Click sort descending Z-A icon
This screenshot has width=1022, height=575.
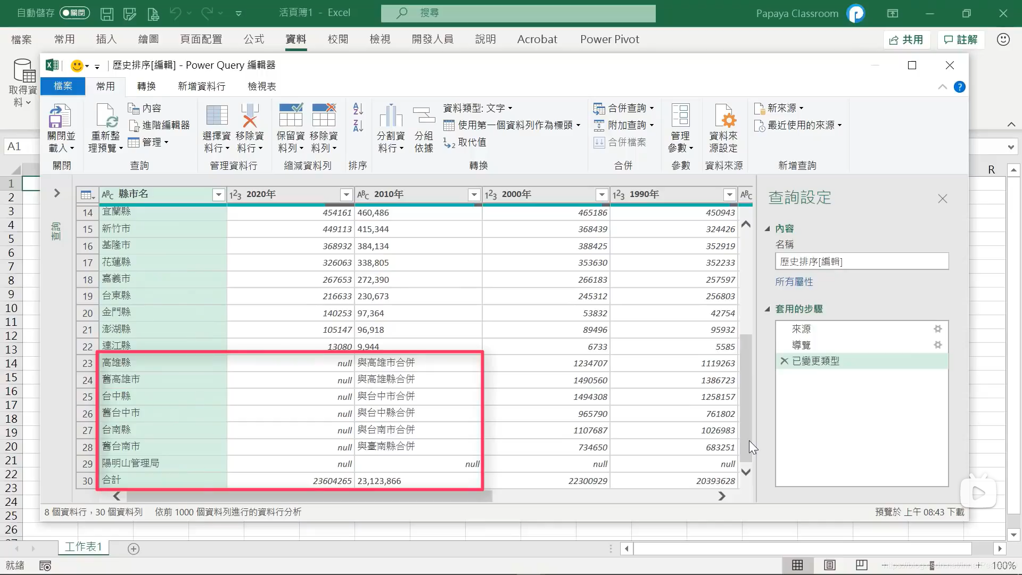coord(358,126)
